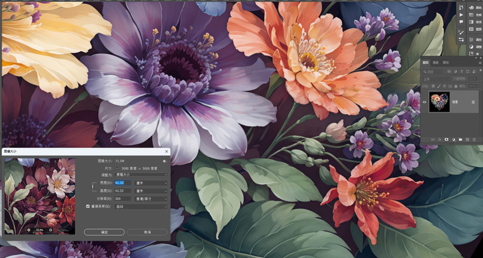
Task: Open Image Size dialog gear settings
Action: 165,161
